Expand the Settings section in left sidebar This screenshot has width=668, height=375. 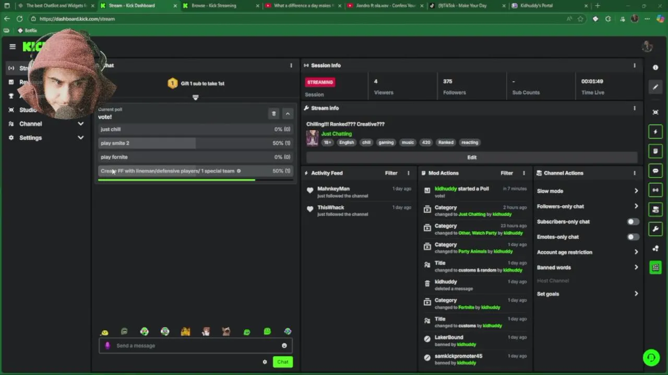coord(80,138)
